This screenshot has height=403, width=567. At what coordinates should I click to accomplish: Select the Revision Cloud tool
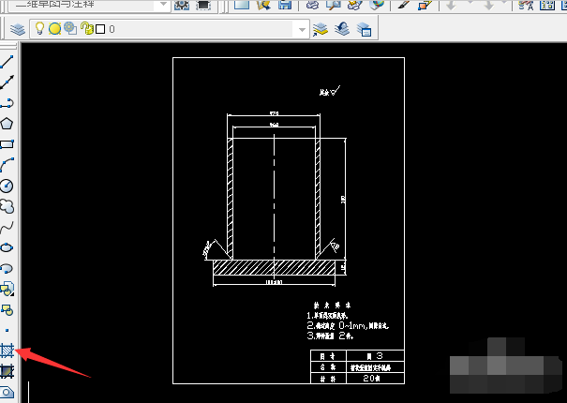pos(7,206)
